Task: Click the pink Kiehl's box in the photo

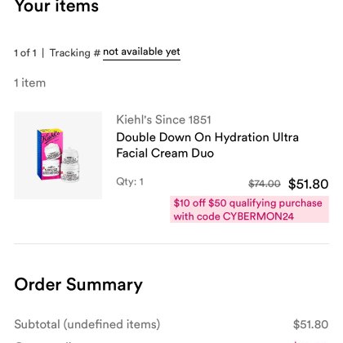Action: pos(48,154)
